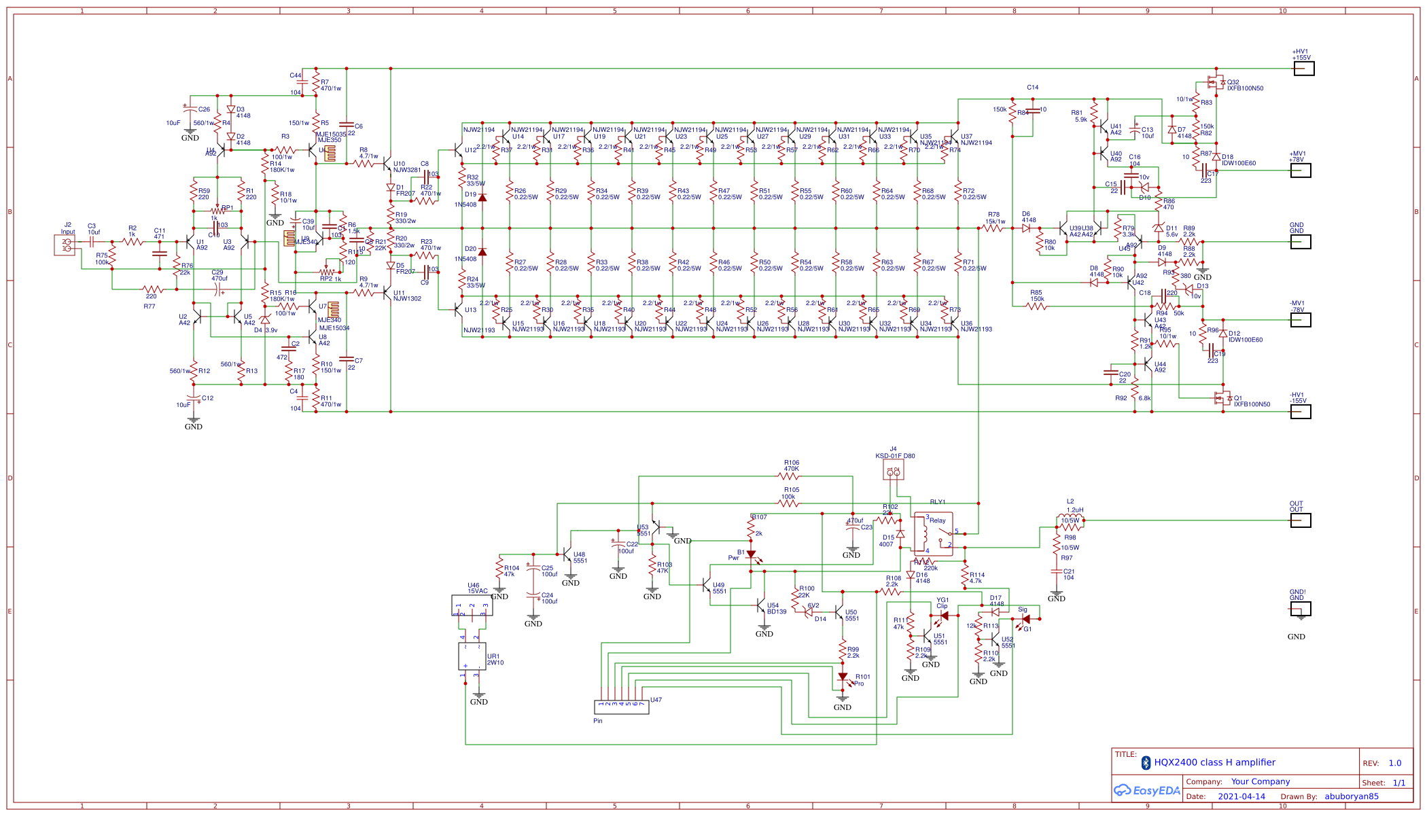Select the J2 Input connector
The width and height of the screenshot is (1427, 816).
pyautogui.click(x=65, y=245)
